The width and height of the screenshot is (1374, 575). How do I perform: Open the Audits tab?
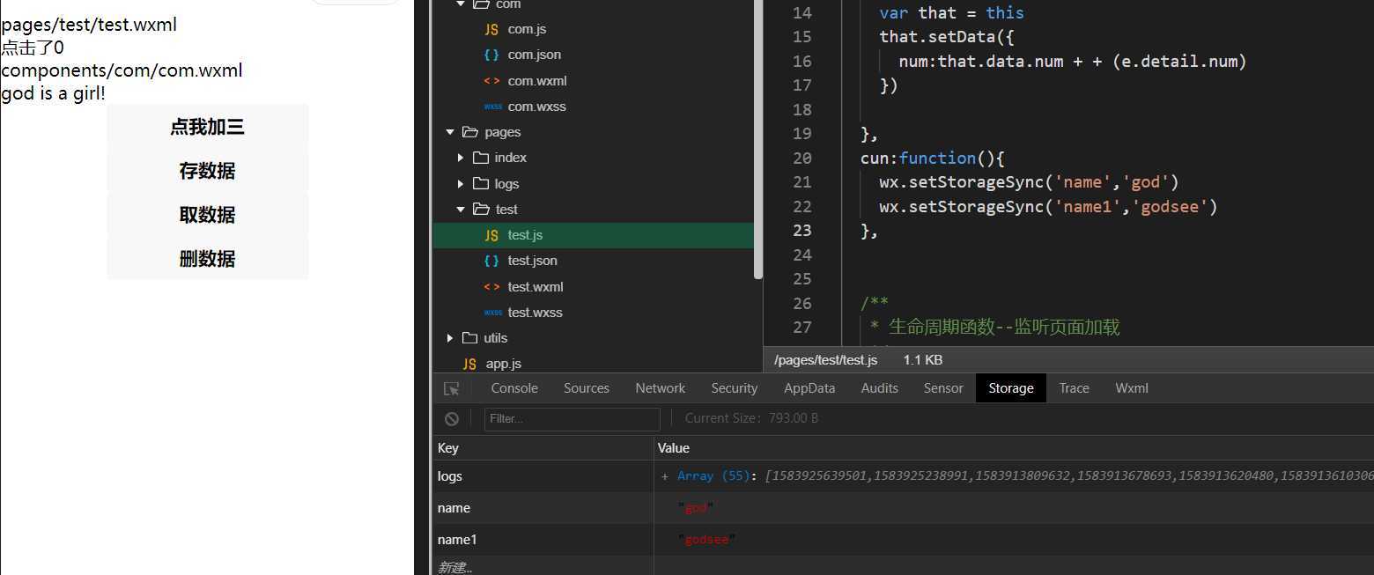[x=880, y=388]
